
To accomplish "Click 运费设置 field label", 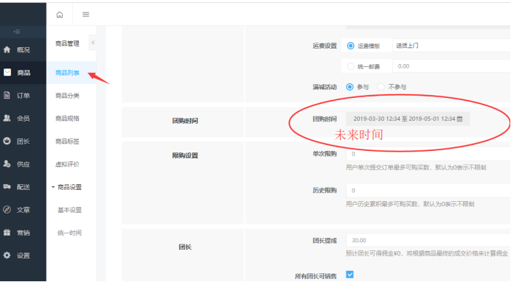I will click(324, 46).
